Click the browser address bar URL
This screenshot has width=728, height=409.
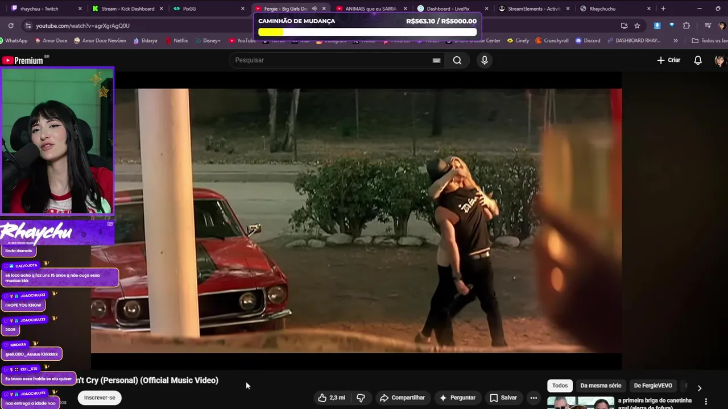(83, 26)
